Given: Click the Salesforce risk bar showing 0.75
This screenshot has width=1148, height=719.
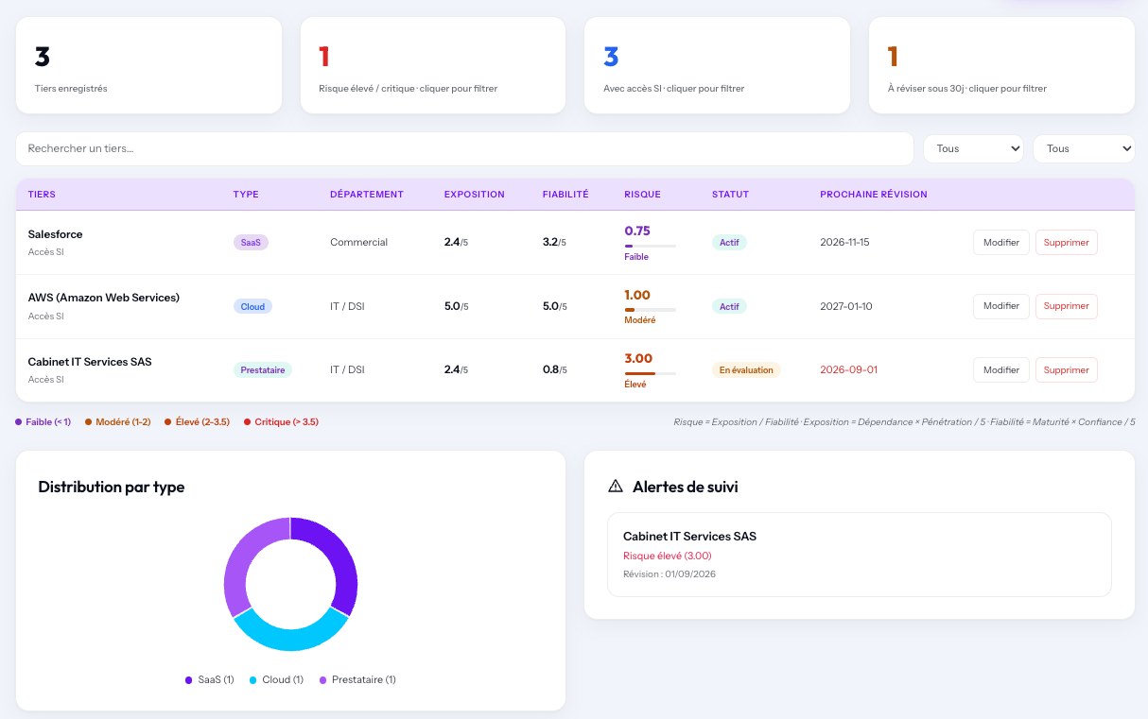Looking at the screenshot, I should tap(650, 246).
